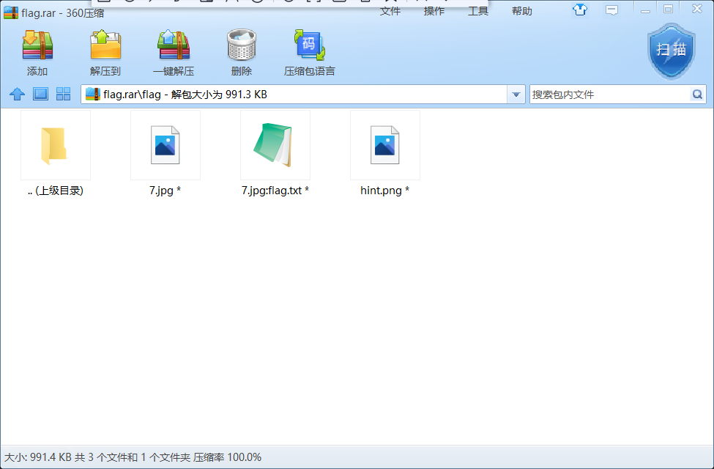
Task: Open the 文件 menu
Action: point(390,11)
